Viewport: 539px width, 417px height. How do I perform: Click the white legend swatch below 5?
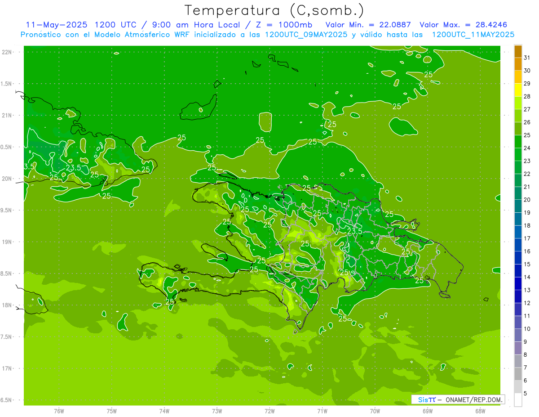coord(518,400)
